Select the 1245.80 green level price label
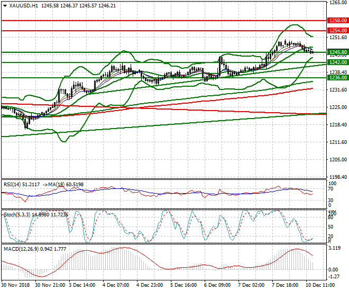 [338, 52]
